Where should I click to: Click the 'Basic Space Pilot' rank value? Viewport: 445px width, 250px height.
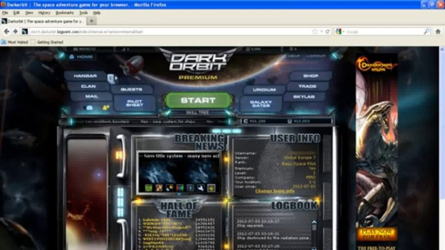(299, 163)
